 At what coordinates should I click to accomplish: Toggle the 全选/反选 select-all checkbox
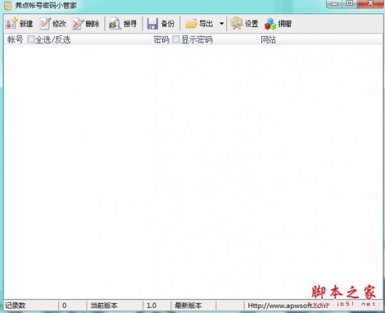(x=31, y=39)
